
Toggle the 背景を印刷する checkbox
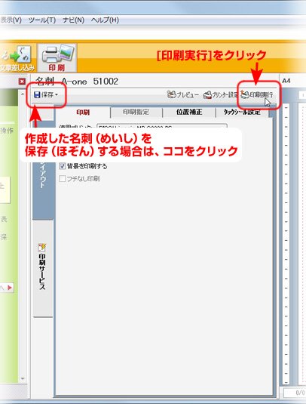[62, 166]
